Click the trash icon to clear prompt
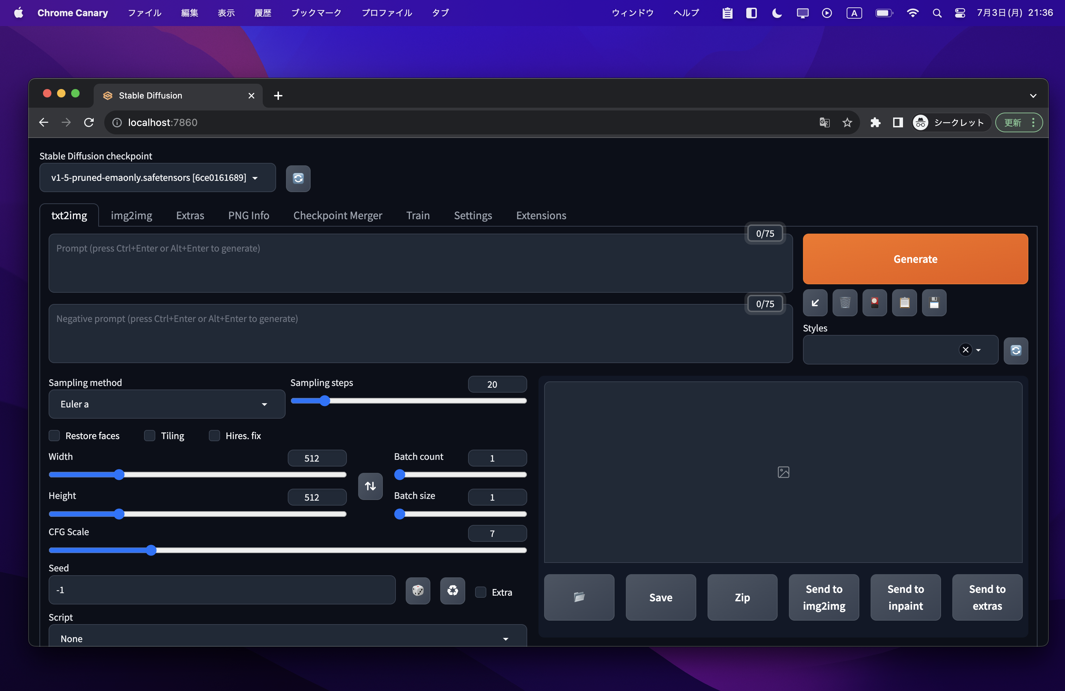Viewport: 1065px width, 691px height. (x=845, y=303)
